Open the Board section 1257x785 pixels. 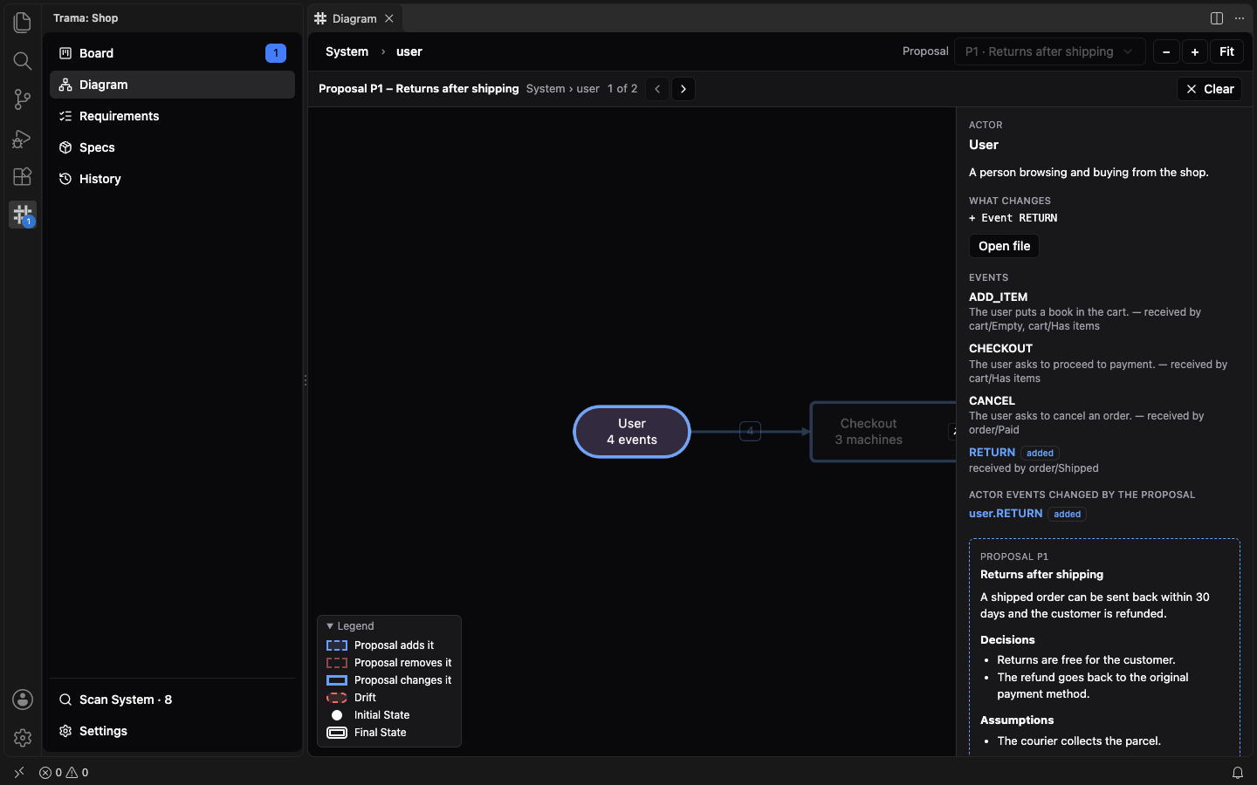173,53
